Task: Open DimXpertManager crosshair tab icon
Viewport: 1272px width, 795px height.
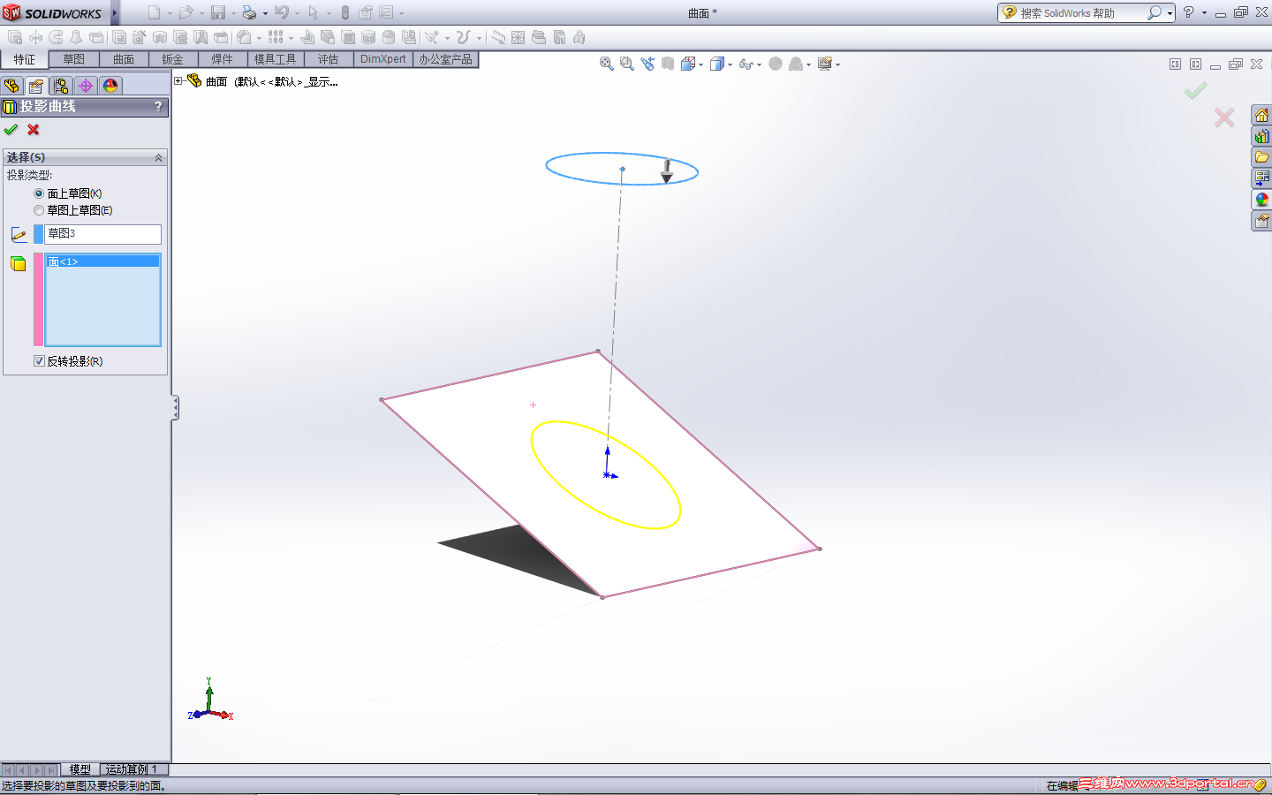Action: tap(86, 86)
